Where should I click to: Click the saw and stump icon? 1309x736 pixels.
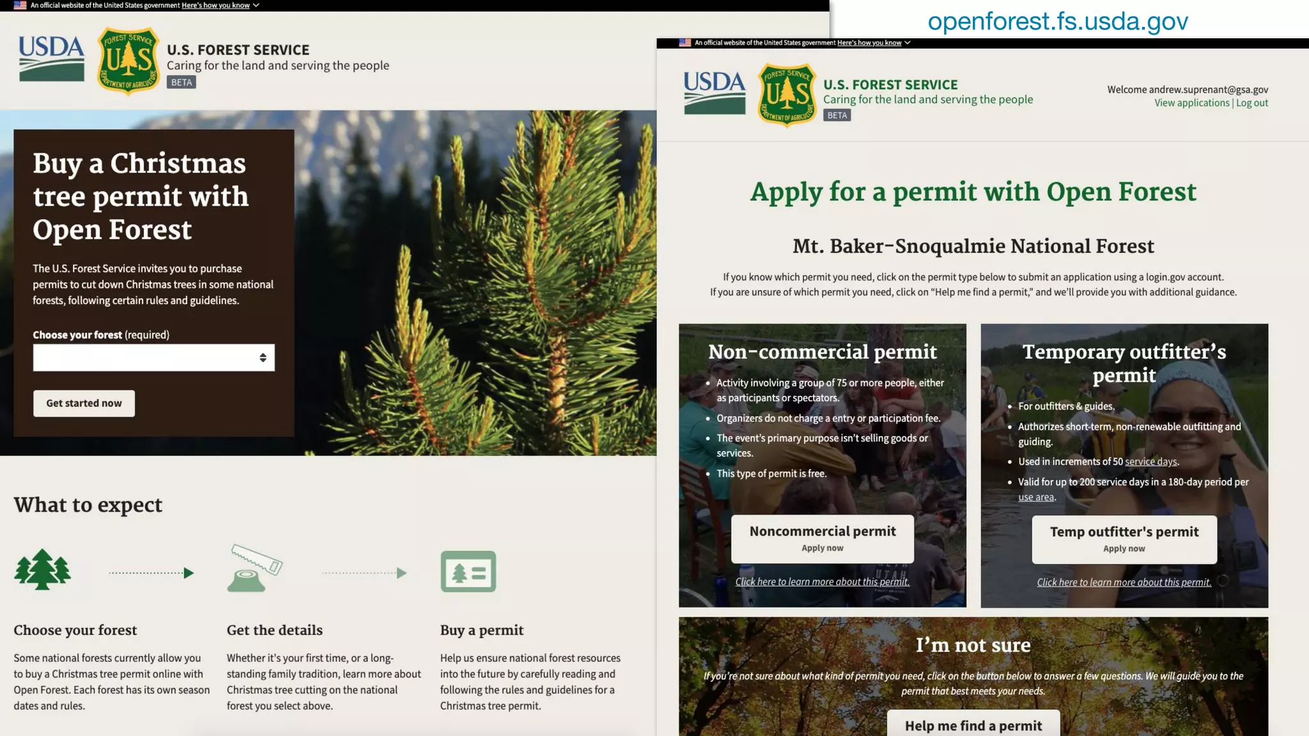pyautogui.click(x=254, y=568)
